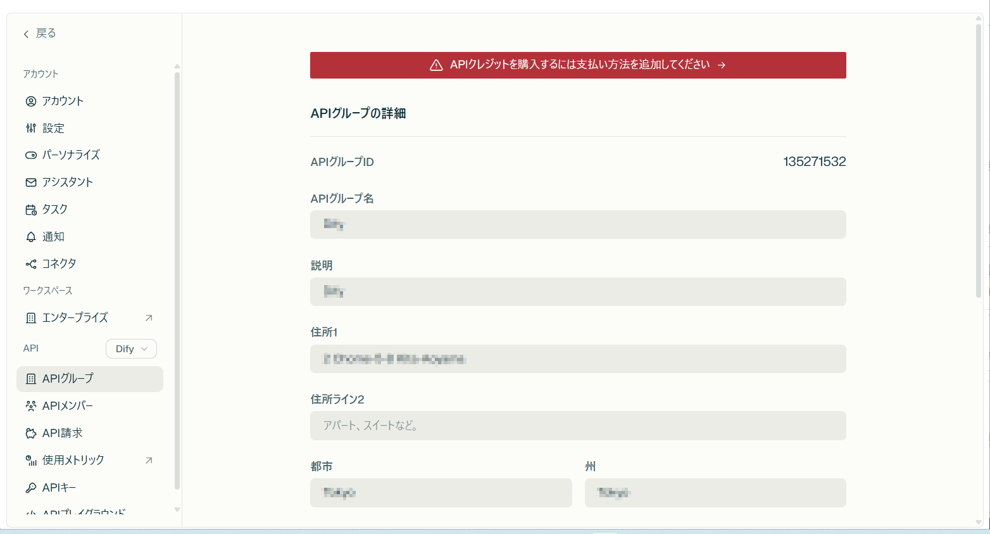
Task: Click the Settings sliders icon
Action: (x=31, y=129)
